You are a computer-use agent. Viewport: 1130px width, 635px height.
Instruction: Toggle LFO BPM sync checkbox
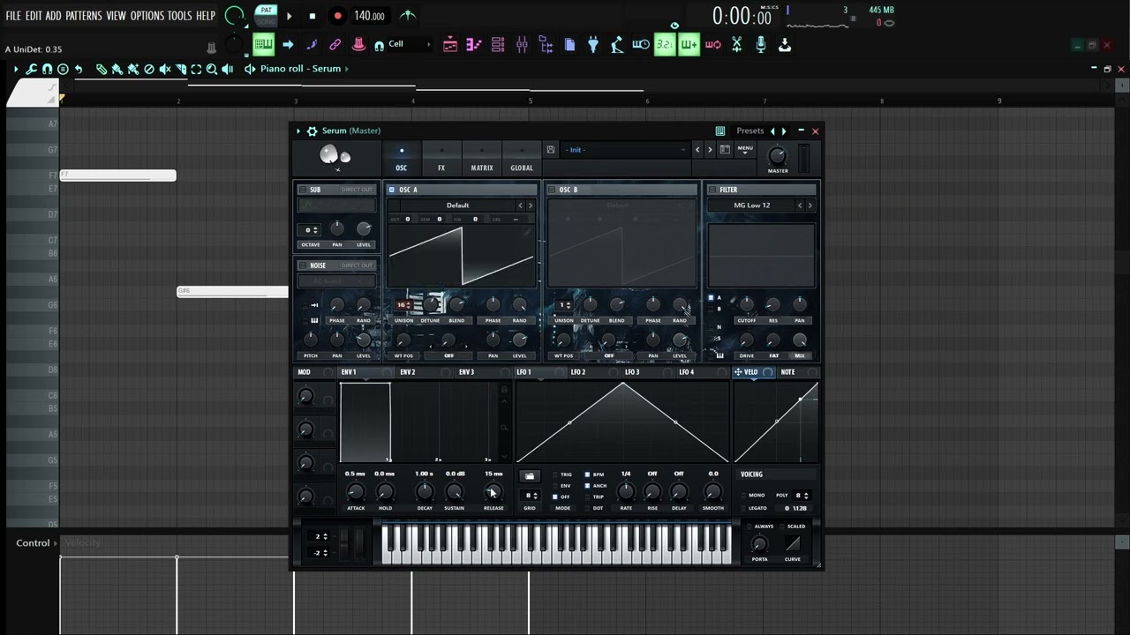tap(587, 475)
